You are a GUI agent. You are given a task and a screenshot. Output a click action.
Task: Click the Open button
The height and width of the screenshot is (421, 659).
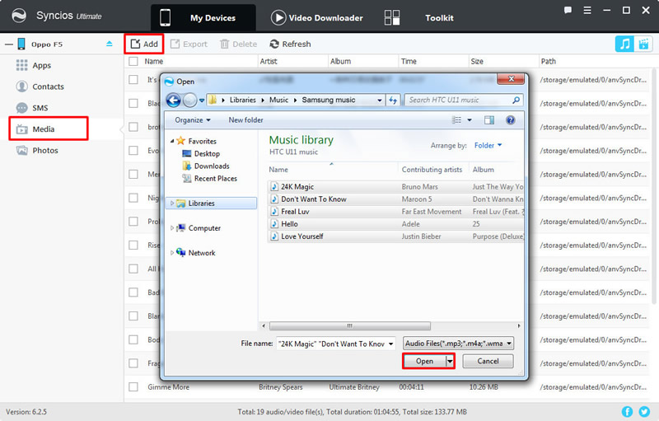click(x=424, y=361)
